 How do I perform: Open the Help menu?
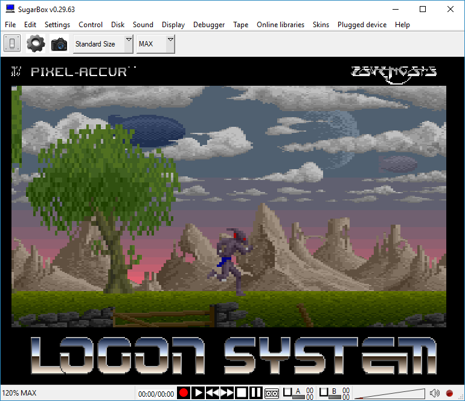(x=402, y=25)
